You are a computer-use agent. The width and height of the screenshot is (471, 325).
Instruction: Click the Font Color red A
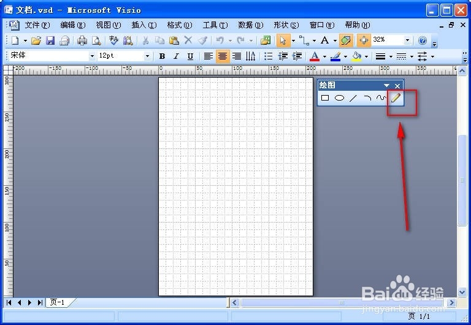click(x=315, y=56)
